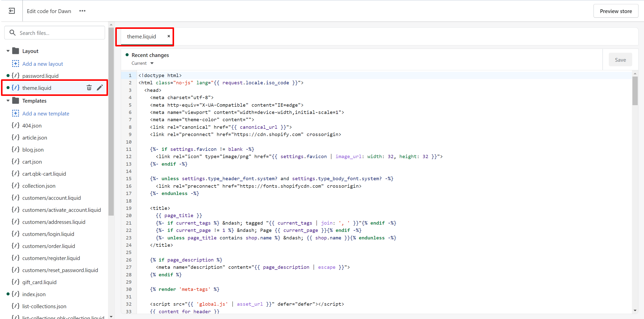Click the Add a new layout link
Viewport: 644px width, 319px height.
[42, 64]
